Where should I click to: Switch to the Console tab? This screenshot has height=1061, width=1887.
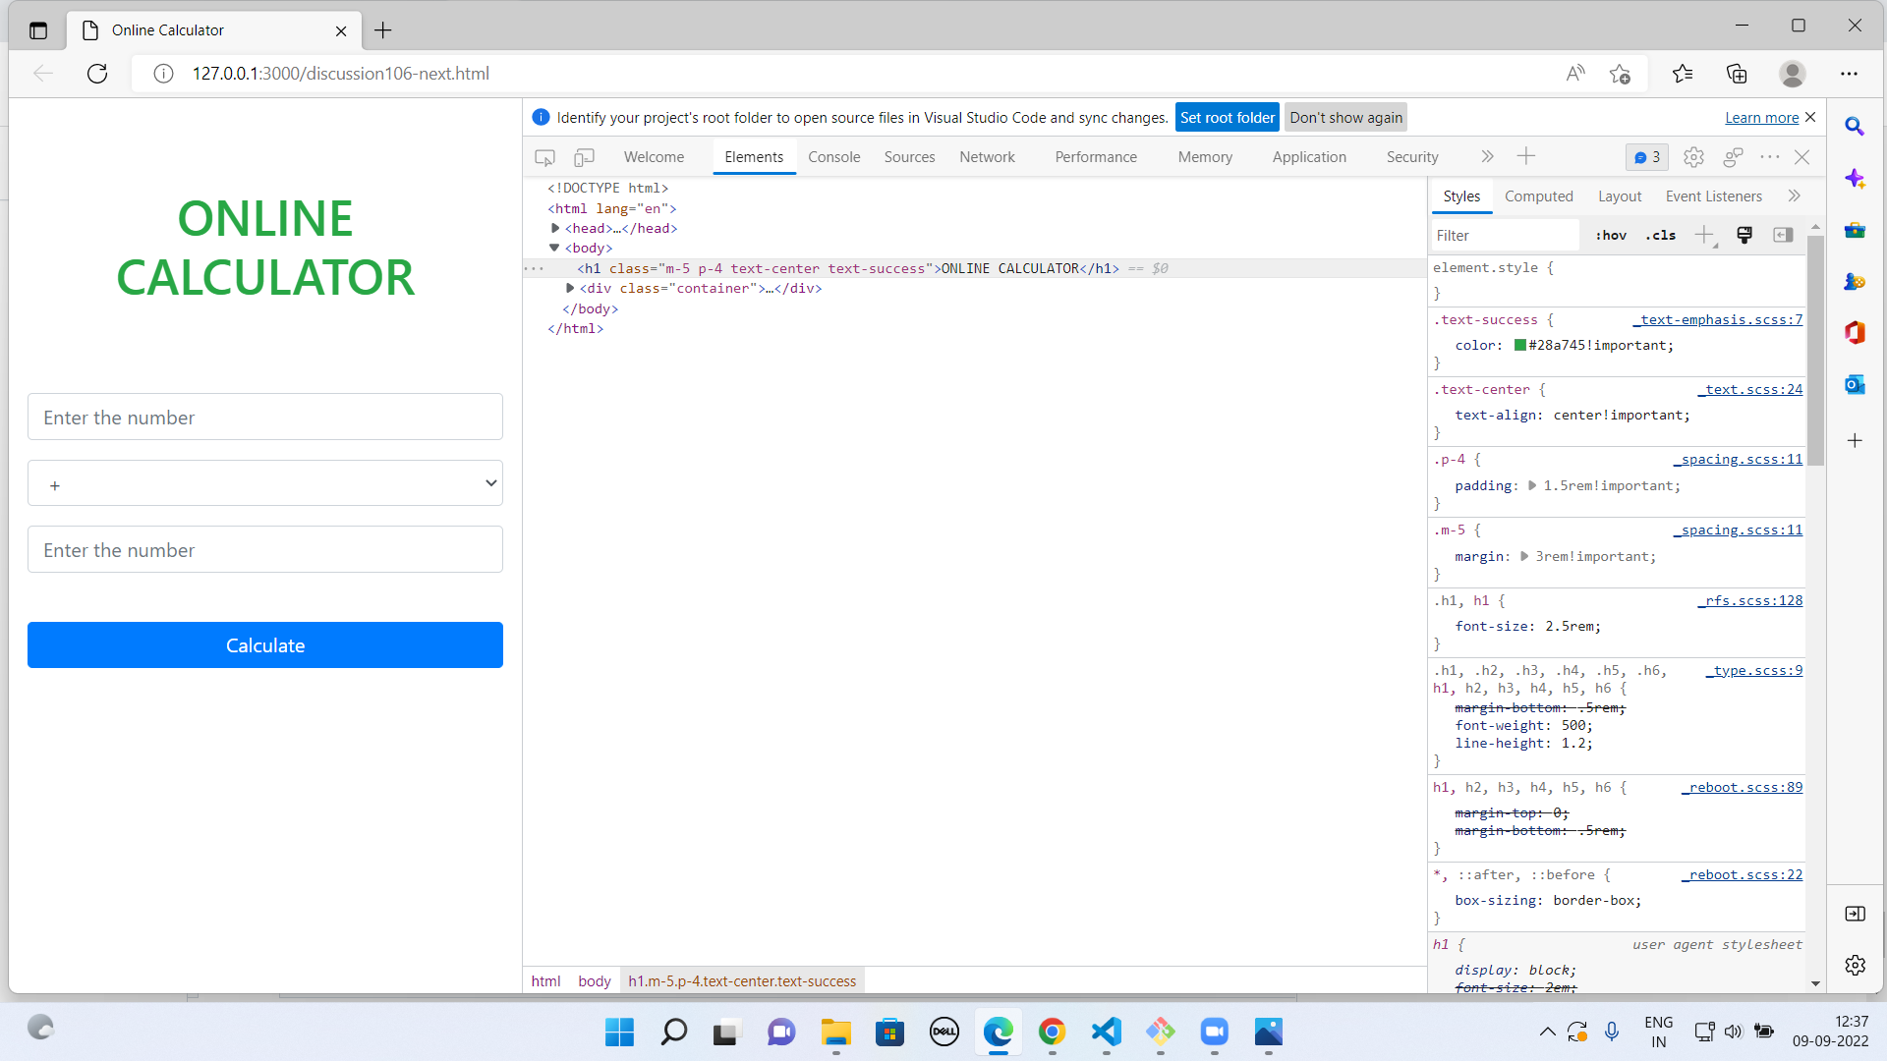tap(833, 157)
